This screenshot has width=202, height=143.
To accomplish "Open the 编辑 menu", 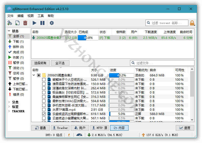I will click(20, 16).
